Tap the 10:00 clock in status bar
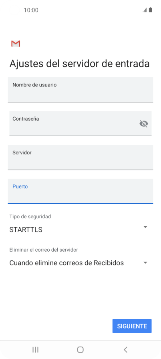The width and height of the screenshot is (161, 359). 31,10
